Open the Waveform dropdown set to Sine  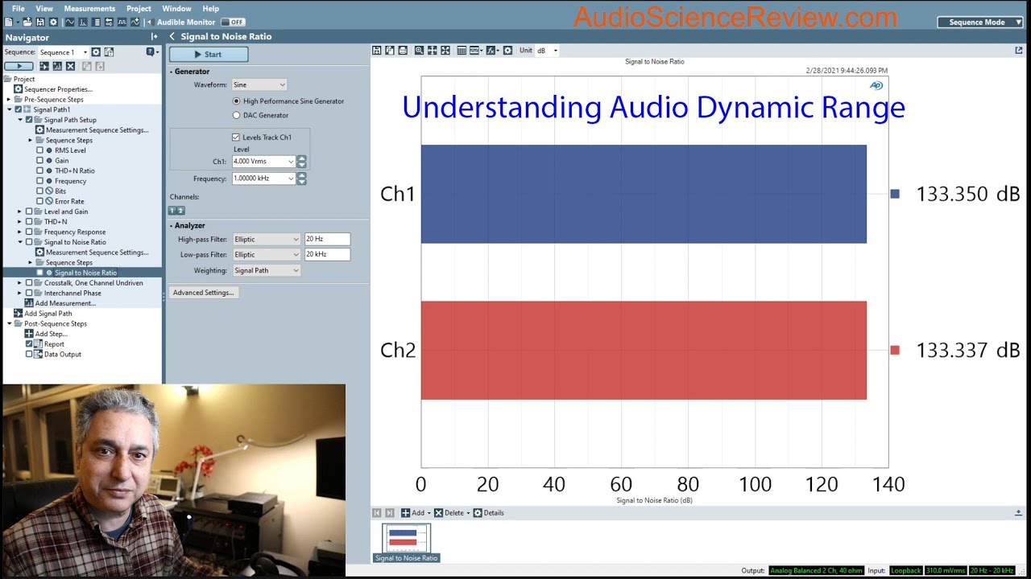point(259,84)
